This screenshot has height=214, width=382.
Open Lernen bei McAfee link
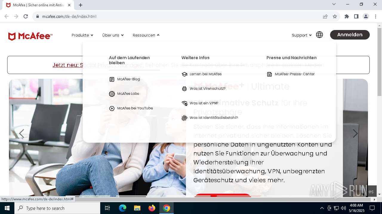[206, 74]
